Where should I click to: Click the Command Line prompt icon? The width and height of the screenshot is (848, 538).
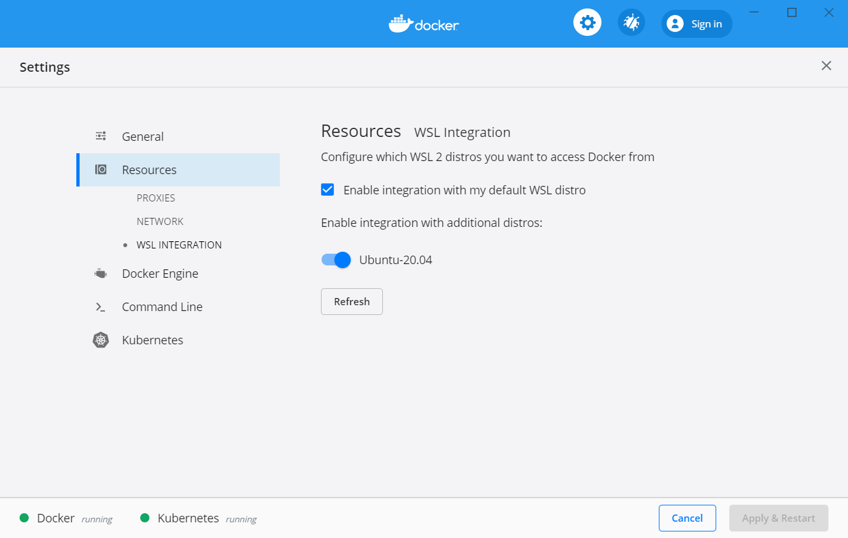100,306
